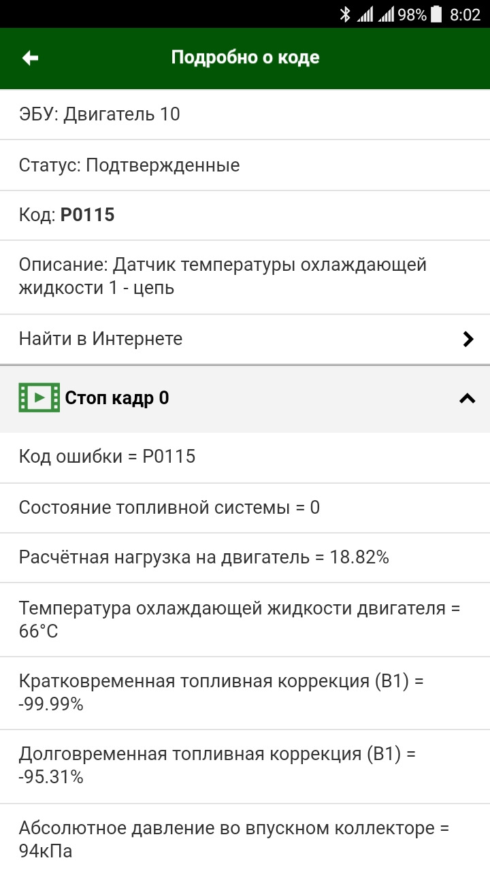Tap the Bluetooth status icon
The width and height of the screenshot is (490, 871).
click(345, 14)
